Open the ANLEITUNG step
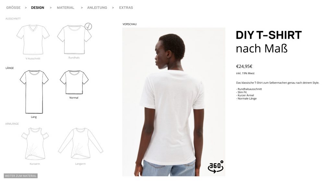The width and height of the screenshot is (332, 186). 97,8
